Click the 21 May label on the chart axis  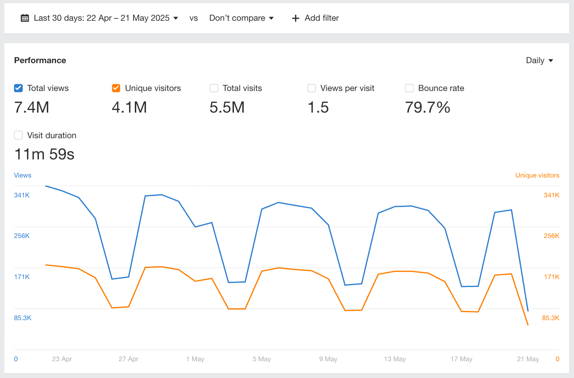[528, 359]
